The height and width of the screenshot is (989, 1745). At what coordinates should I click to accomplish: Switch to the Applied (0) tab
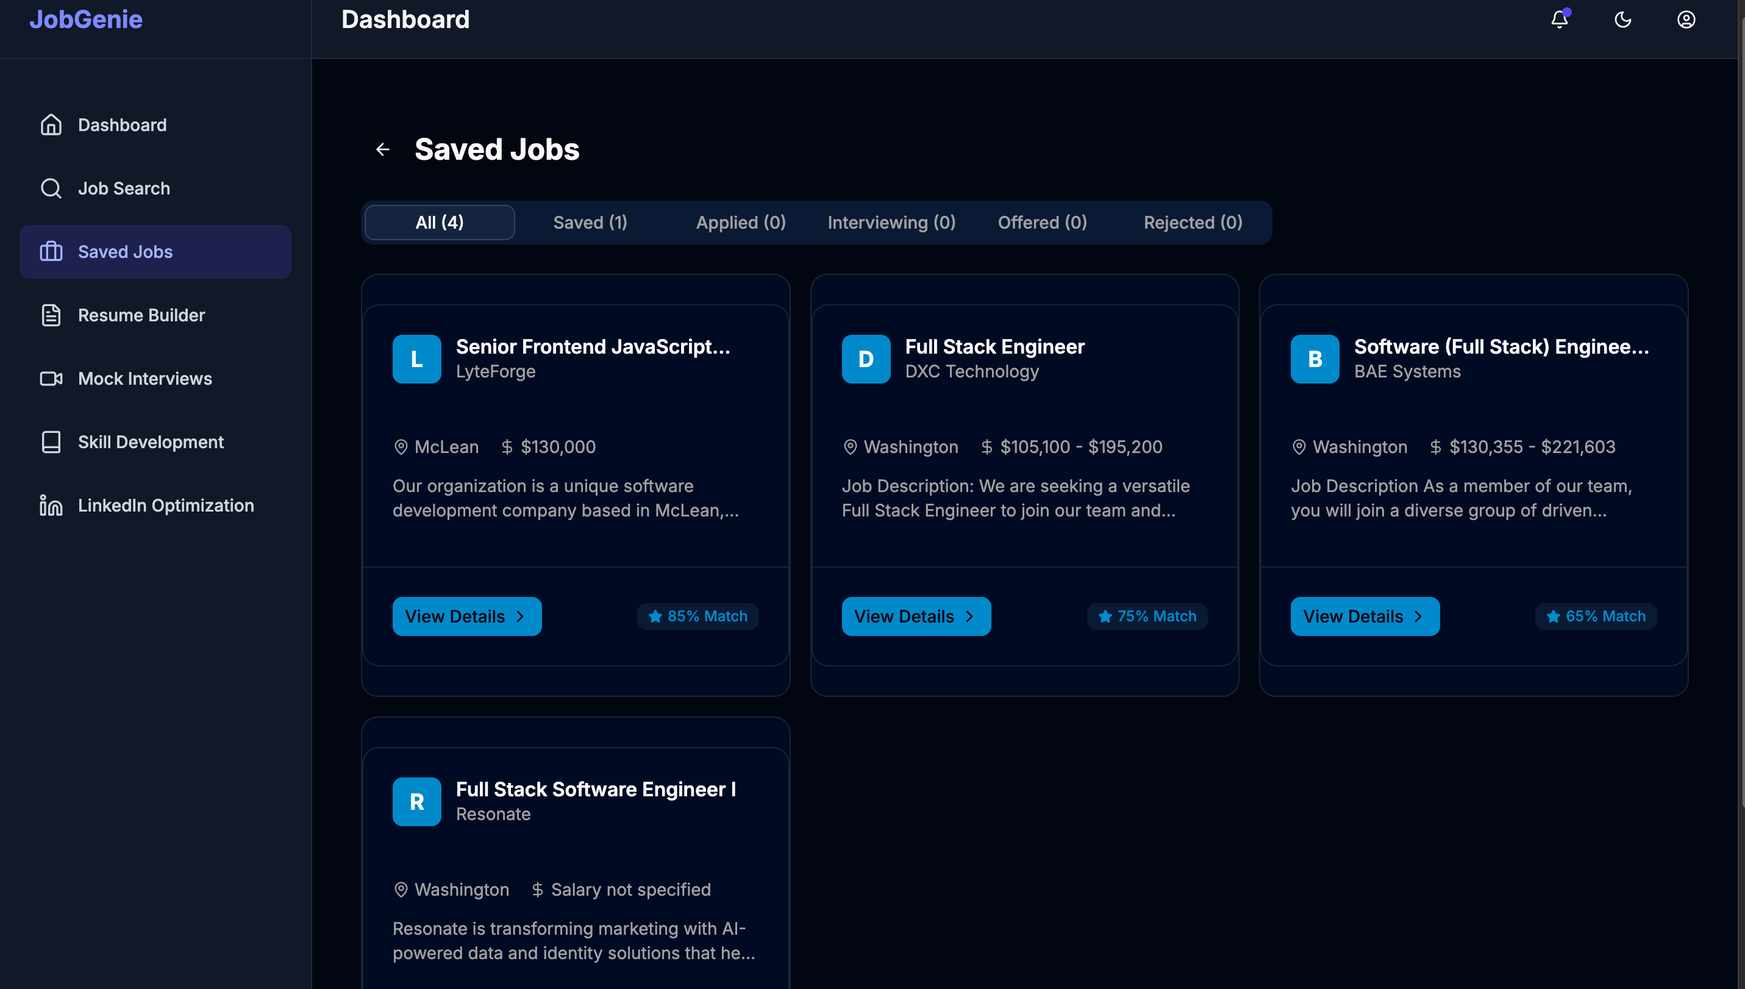[740, 222]
